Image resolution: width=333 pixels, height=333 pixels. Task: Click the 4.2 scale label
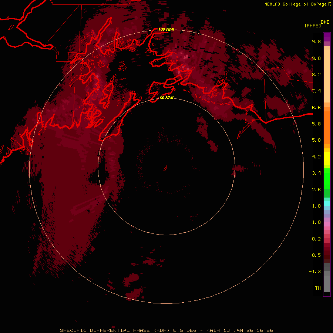pos(316,157)
